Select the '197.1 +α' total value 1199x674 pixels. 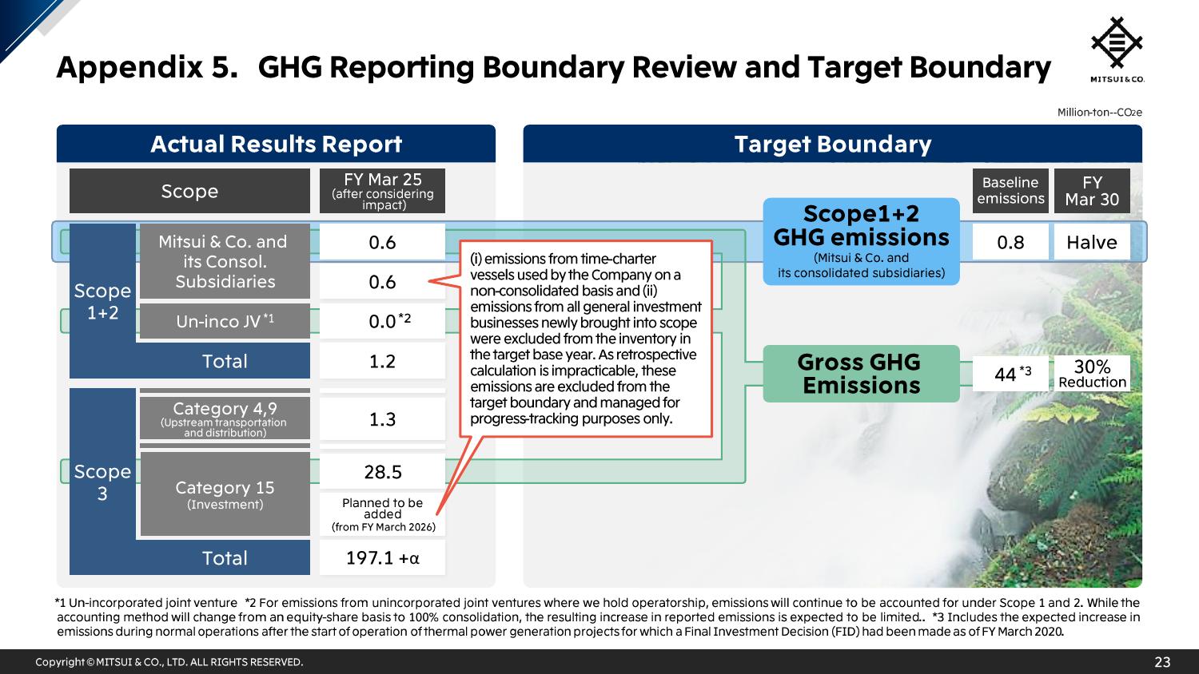(x=382, y=557)
